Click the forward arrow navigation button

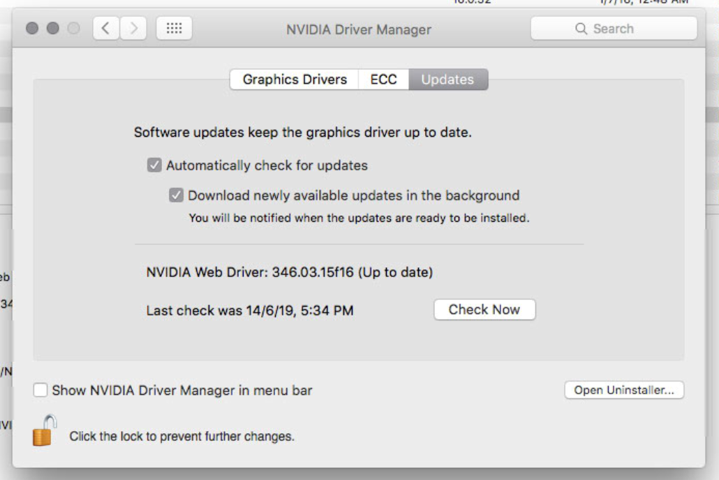click(133, 29)
